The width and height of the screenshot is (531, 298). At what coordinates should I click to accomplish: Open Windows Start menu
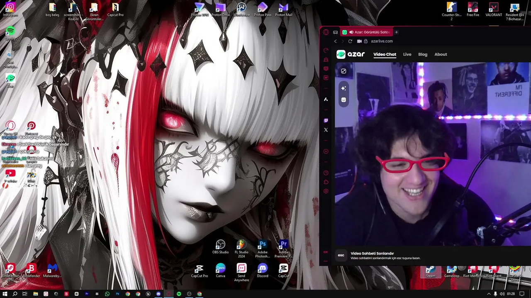click(5, 294)
